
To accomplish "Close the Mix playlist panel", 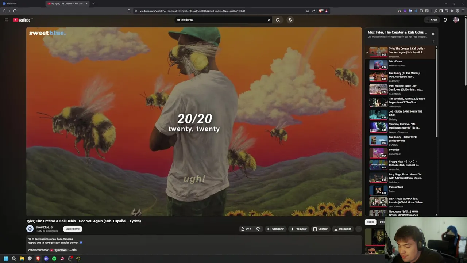I will 433,34.
